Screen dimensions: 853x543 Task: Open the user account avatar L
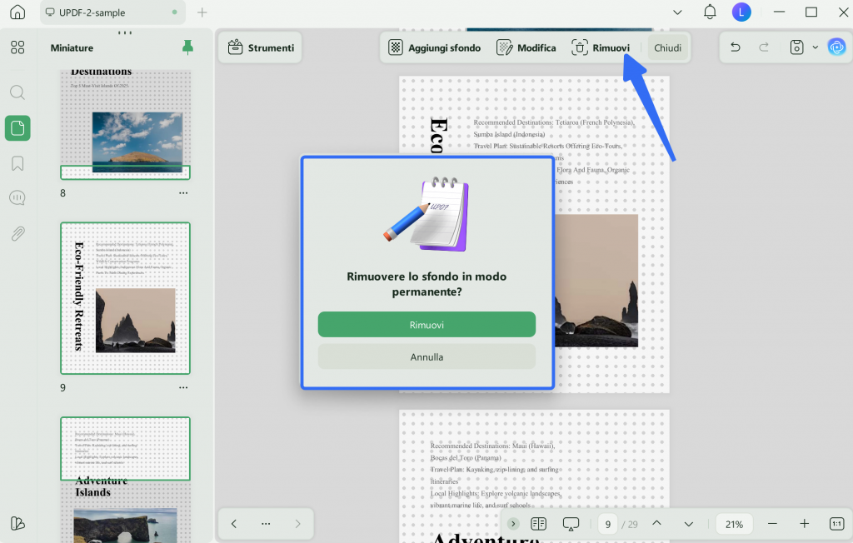click(741, 12)
